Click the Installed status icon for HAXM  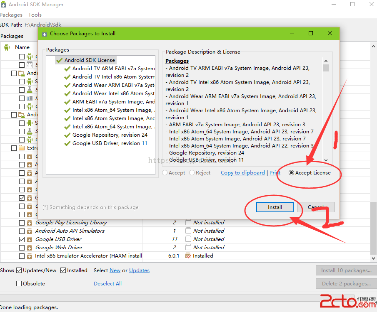pos(188,256)
